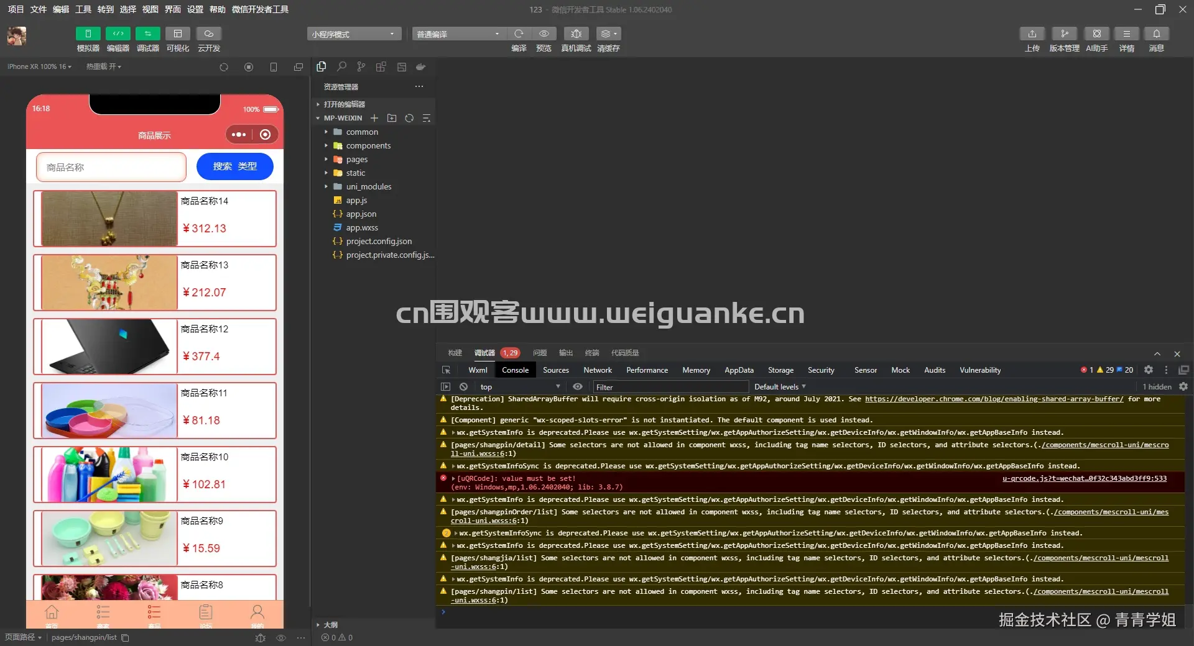Click the simulator stop/record icon
This screenshot has width=1194, height=646.
tap(249, 67)
